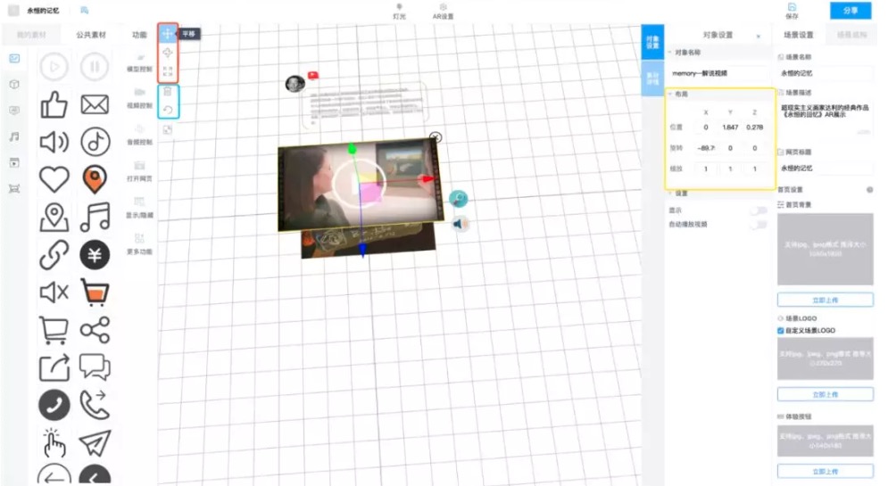Pick the share nodes icon asset
Screen dimensions: 888x486
click(95, 330)
